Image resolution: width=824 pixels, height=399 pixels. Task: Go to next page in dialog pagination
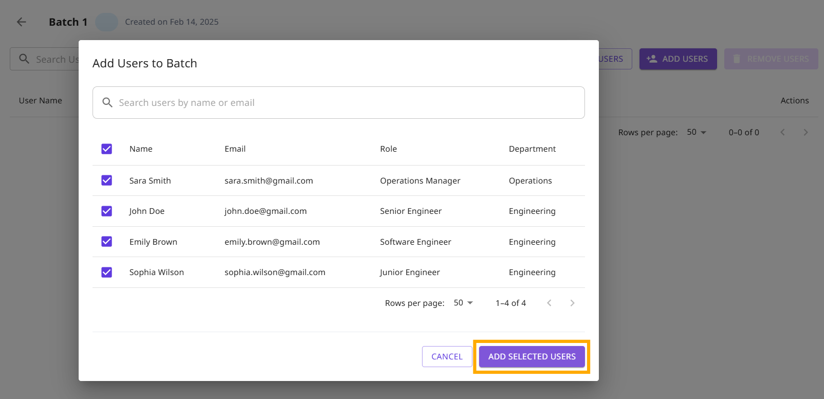point(572,303)
